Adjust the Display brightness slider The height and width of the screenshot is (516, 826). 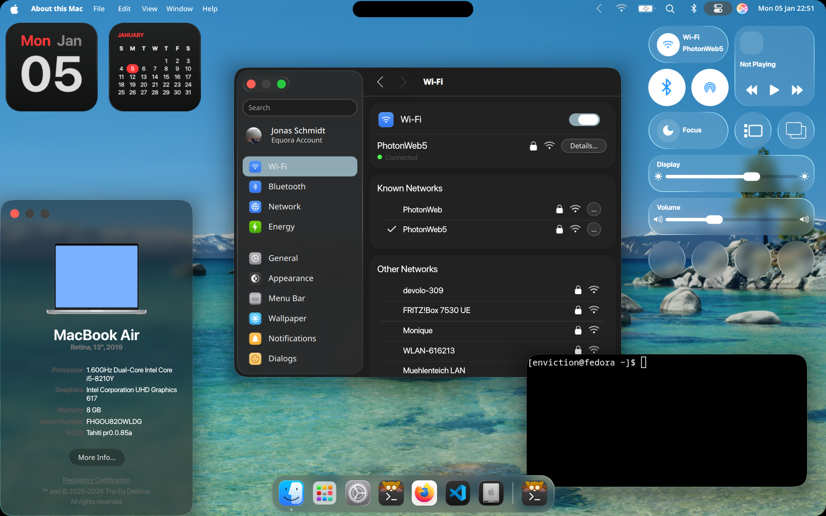pos(751,176)
